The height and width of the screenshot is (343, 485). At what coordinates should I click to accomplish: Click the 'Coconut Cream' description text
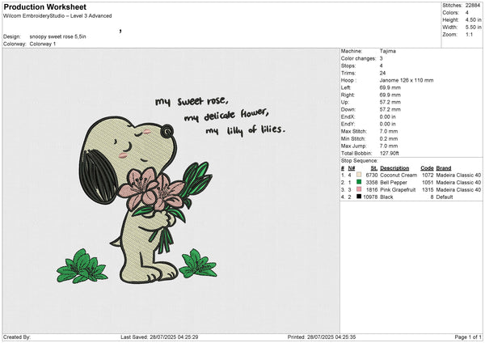tap(399, 176)
